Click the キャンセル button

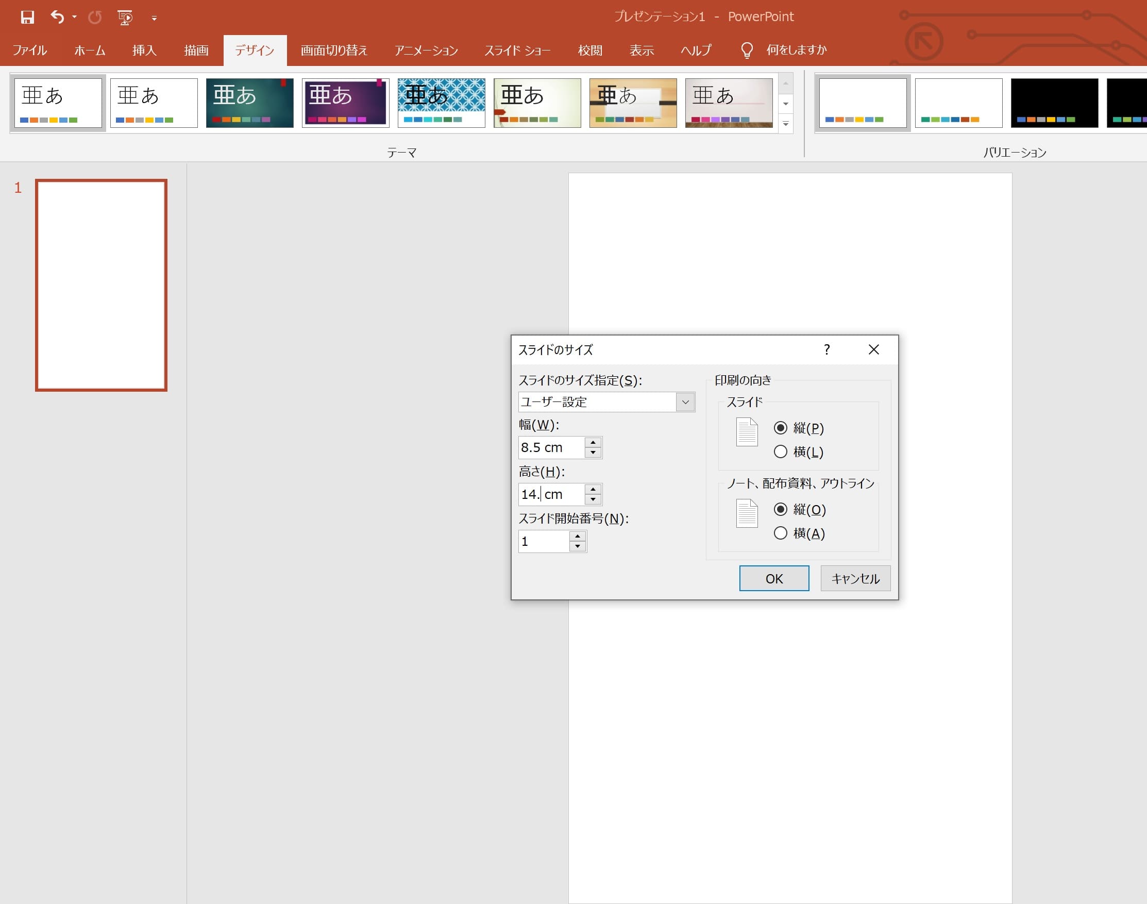click(x=855, y=578)
